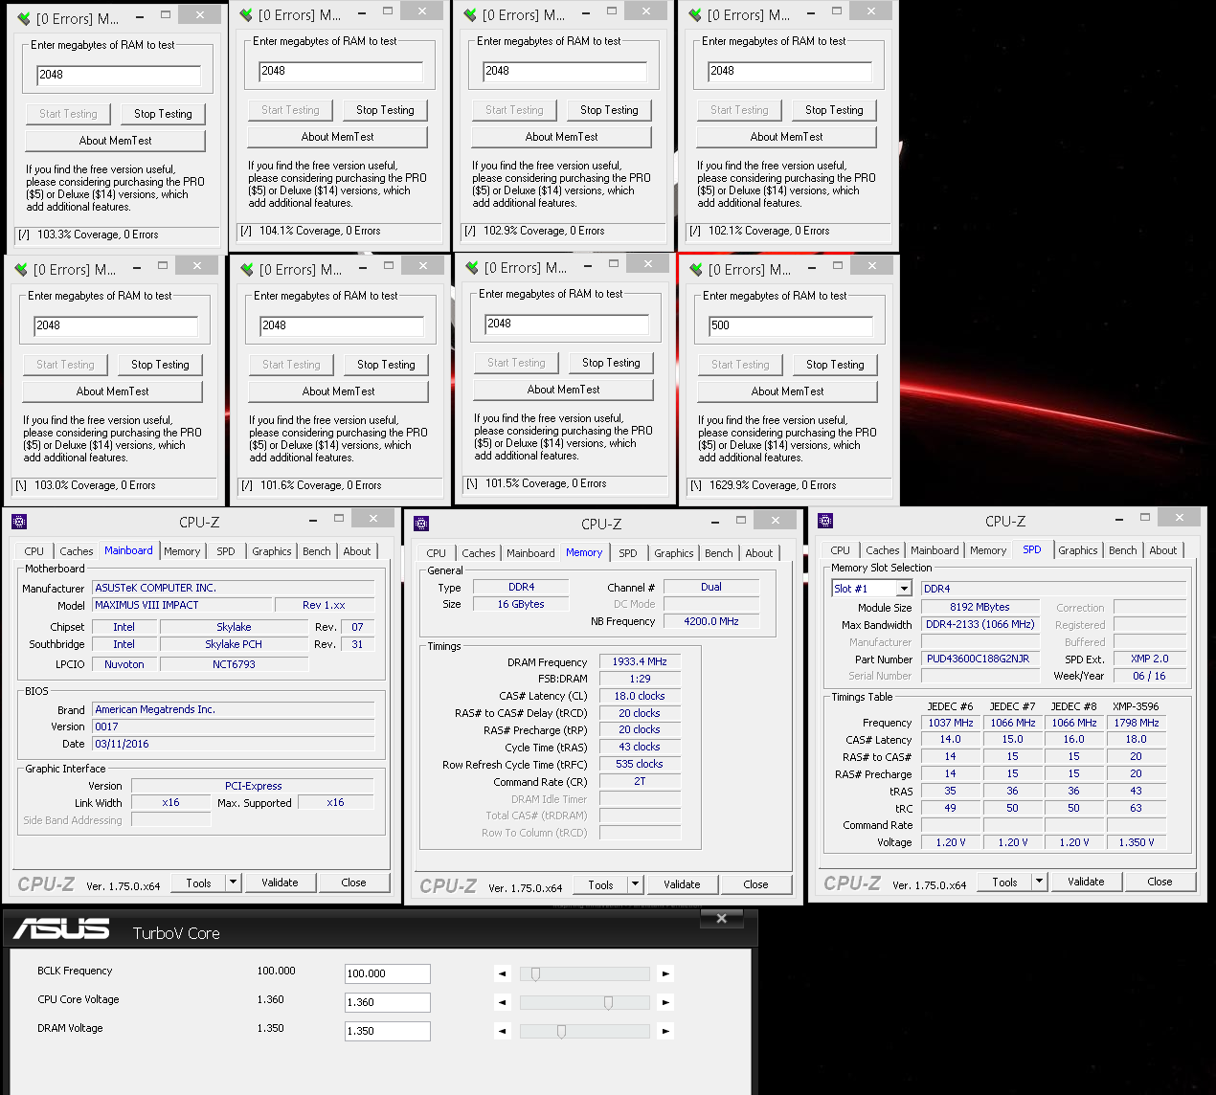1216x1095 pixels.
Task: Click Max Bandwidth value DDR4-2133 (1066 MHz)
Action: pos(980,624)
